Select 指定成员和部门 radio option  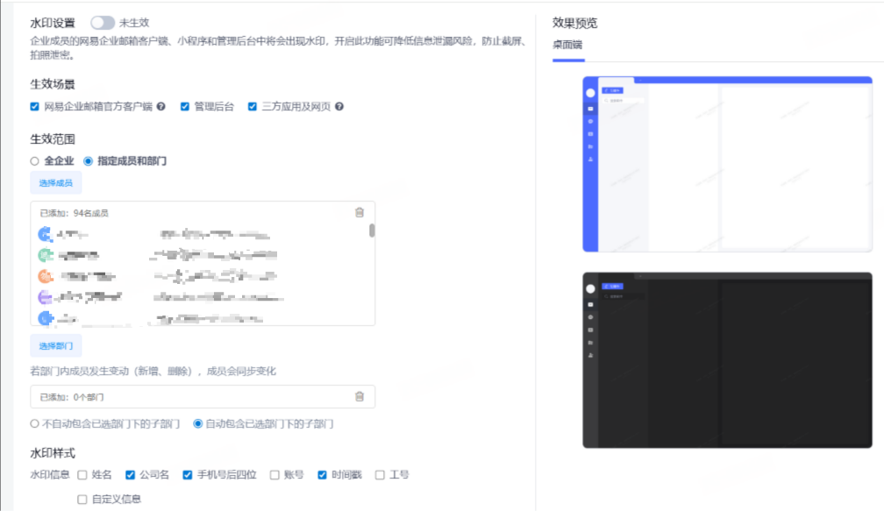[x=88, y=161]
